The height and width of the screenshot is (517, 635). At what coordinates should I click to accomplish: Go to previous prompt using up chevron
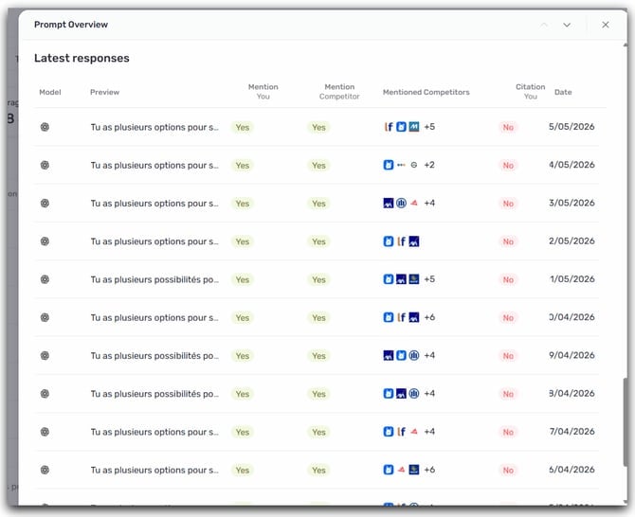pos(544,25)
